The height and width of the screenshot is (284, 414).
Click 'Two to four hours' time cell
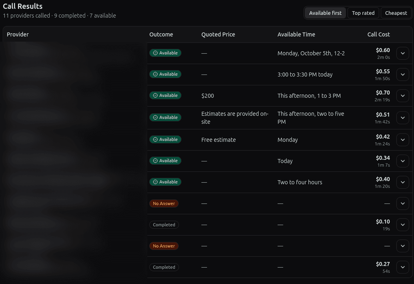[299, 182]
